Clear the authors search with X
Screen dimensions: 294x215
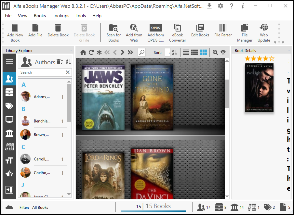tap(68, 72)
